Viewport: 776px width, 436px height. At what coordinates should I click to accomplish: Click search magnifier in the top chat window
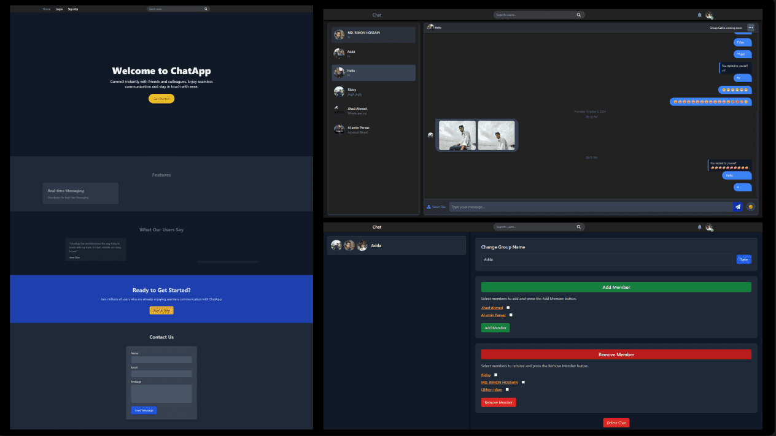pos(578,15)
